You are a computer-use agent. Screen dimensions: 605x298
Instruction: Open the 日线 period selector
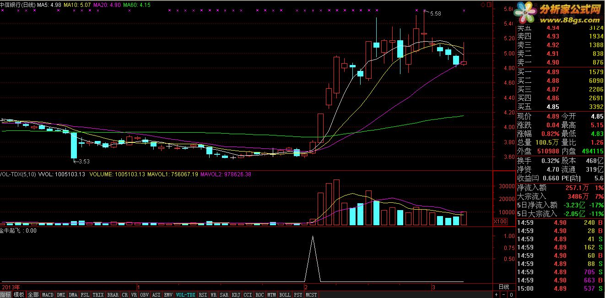tap(503, 287)
